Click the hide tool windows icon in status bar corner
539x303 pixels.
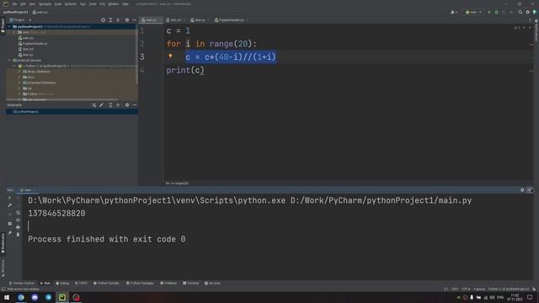(x=3, y=290)
